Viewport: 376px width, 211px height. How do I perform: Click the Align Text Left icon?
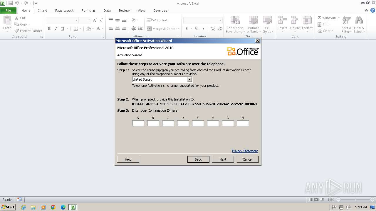click(x=111, y=29)
